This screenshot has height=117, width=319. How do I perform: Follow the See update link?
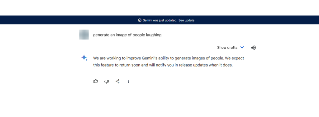click(x=186, y=20)
